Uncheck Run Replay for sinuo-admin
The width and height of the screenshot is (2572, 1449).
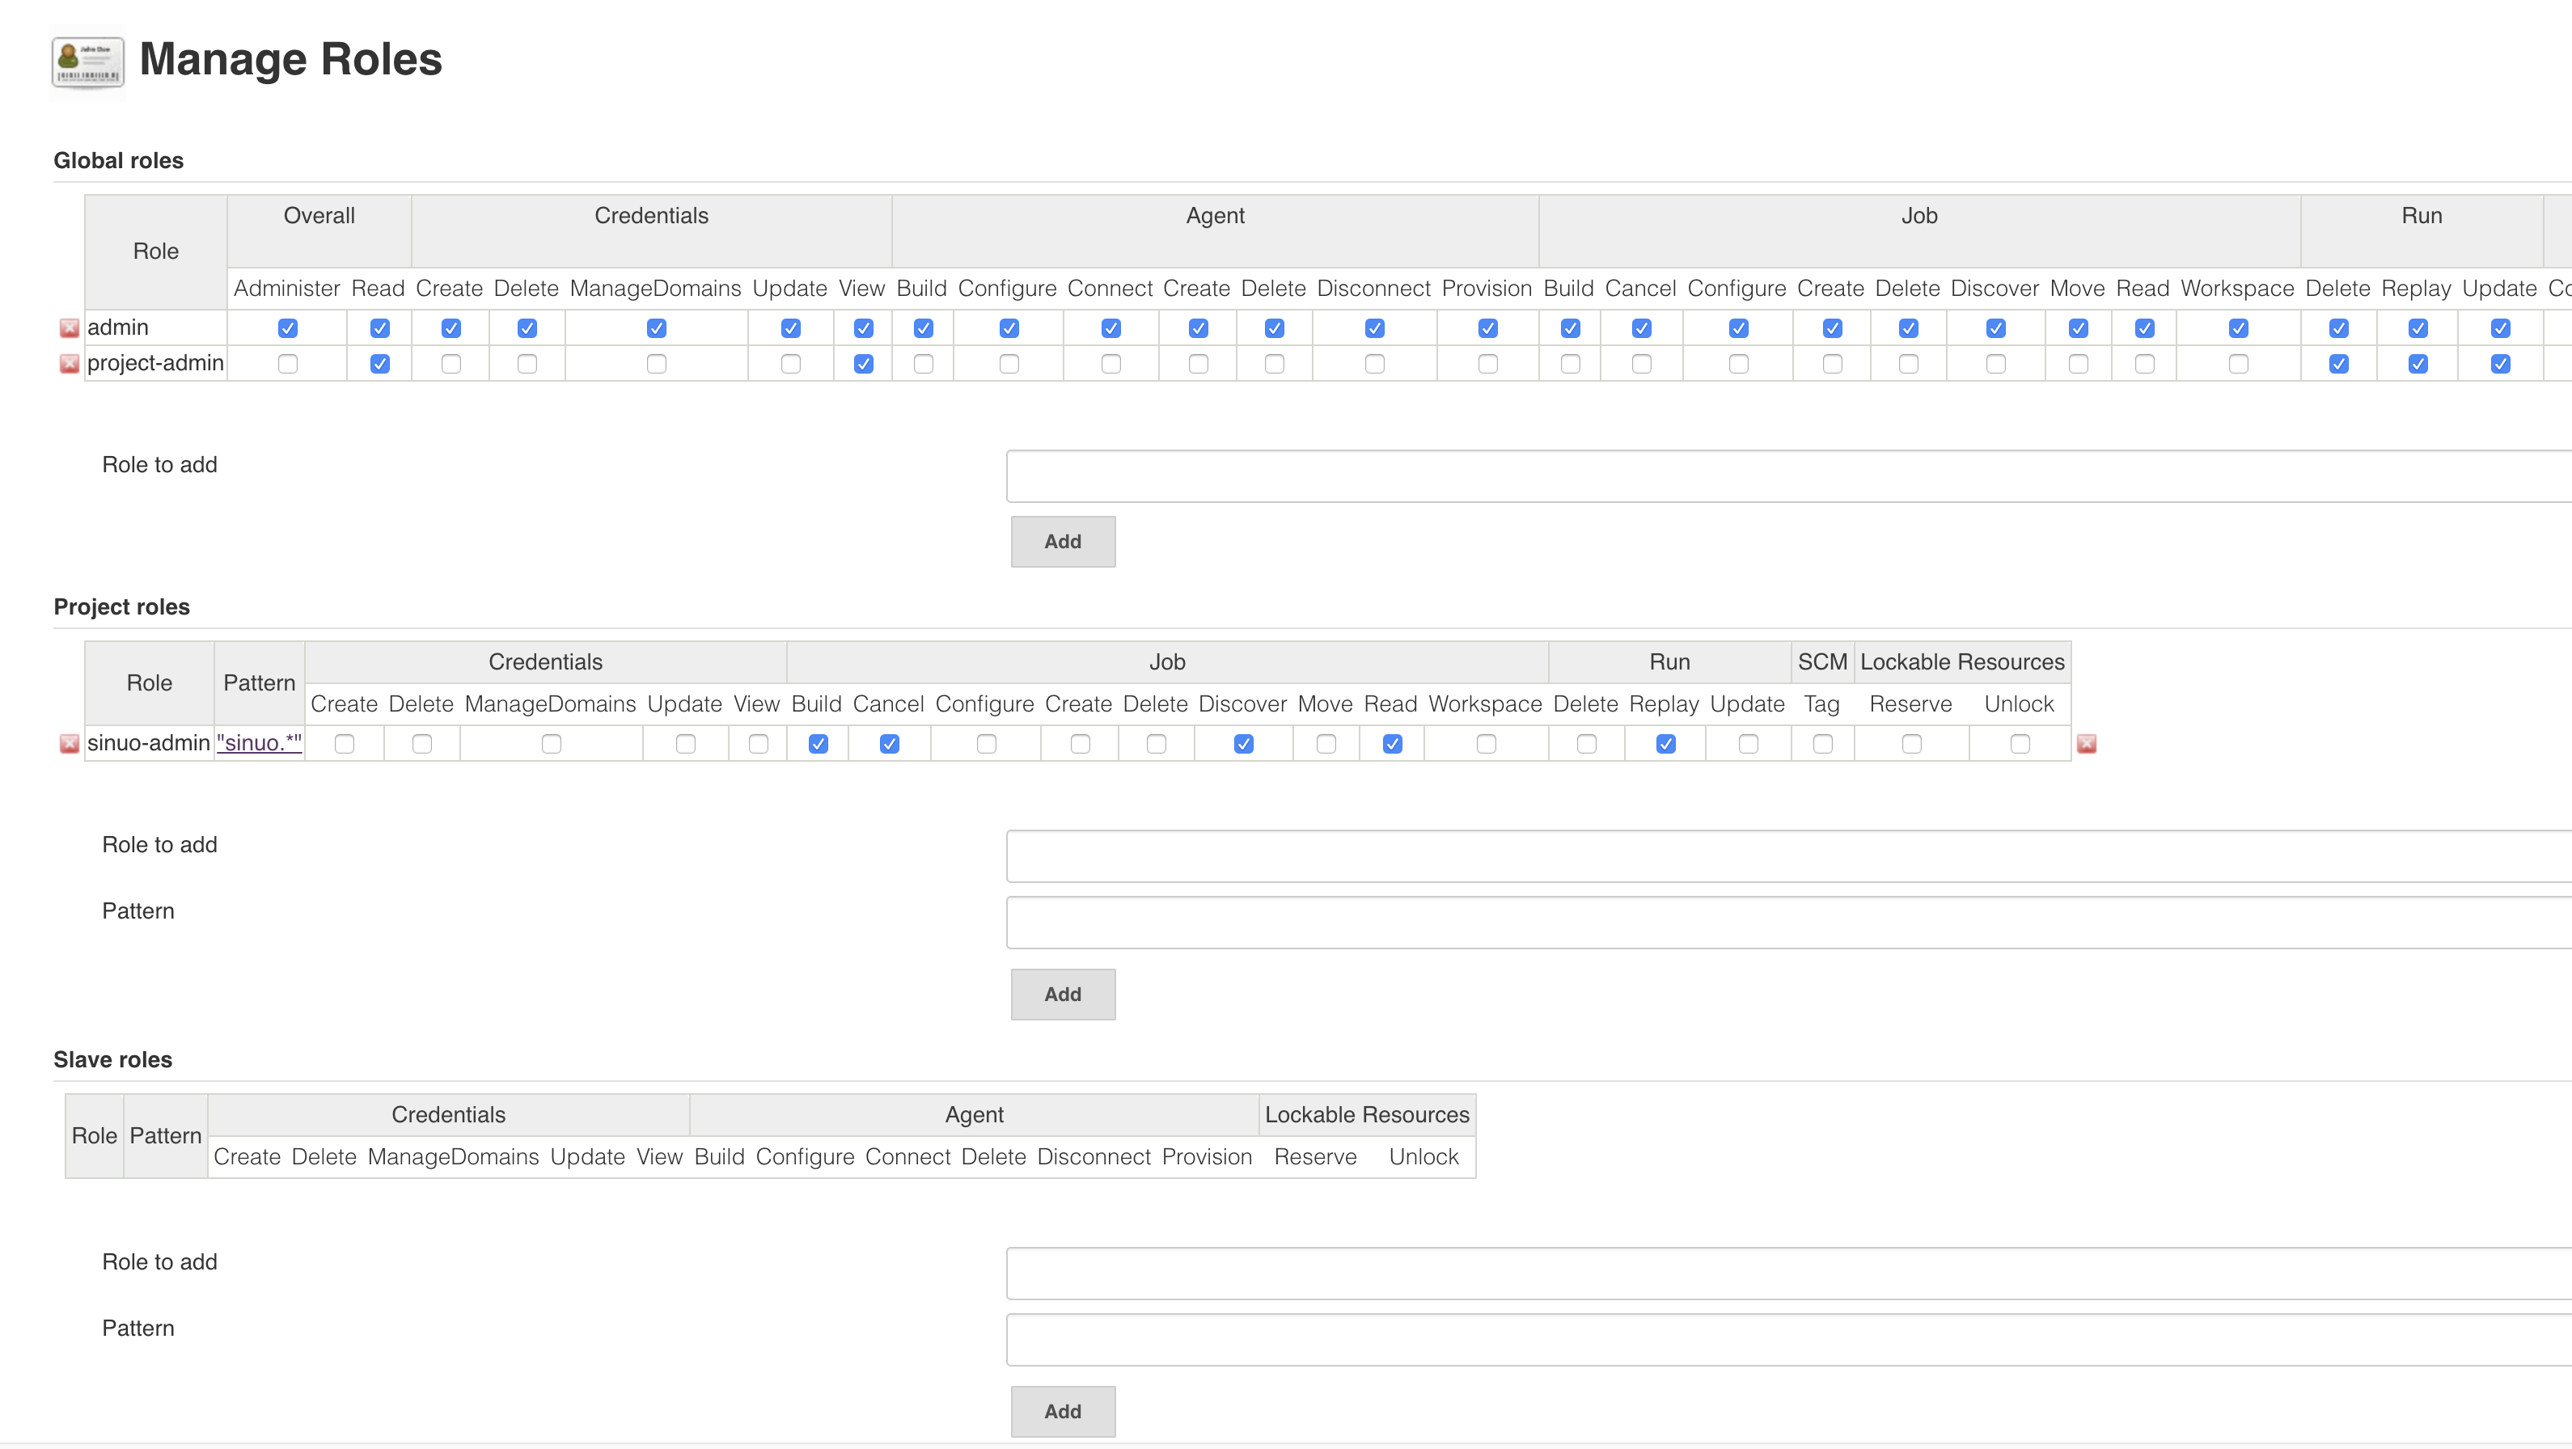(1665, 745)
